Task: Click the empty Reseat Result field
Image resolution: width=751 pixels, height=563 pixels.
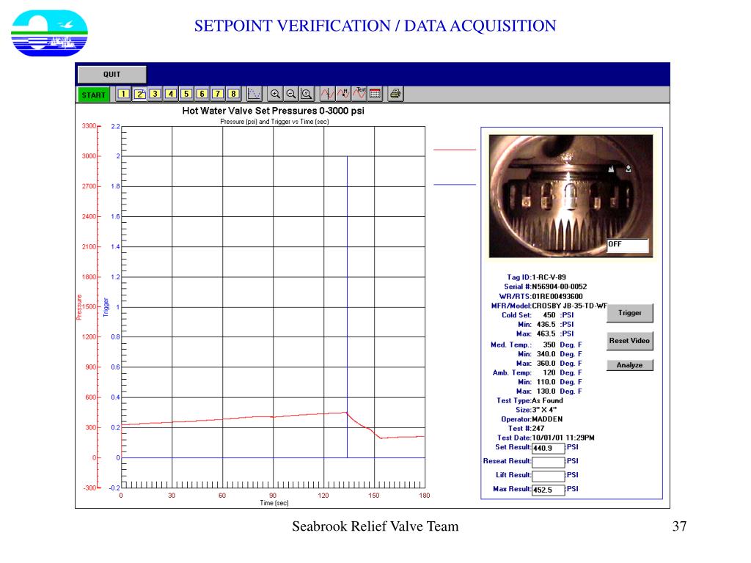Action: (x=548, y=462)
